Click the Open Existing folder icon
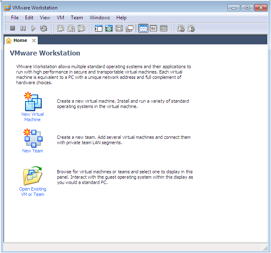 (32, 176)
